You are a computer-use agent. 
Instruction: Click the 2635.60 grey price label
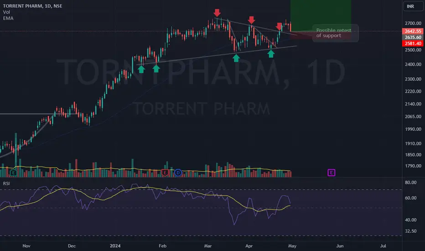(413, 37)
